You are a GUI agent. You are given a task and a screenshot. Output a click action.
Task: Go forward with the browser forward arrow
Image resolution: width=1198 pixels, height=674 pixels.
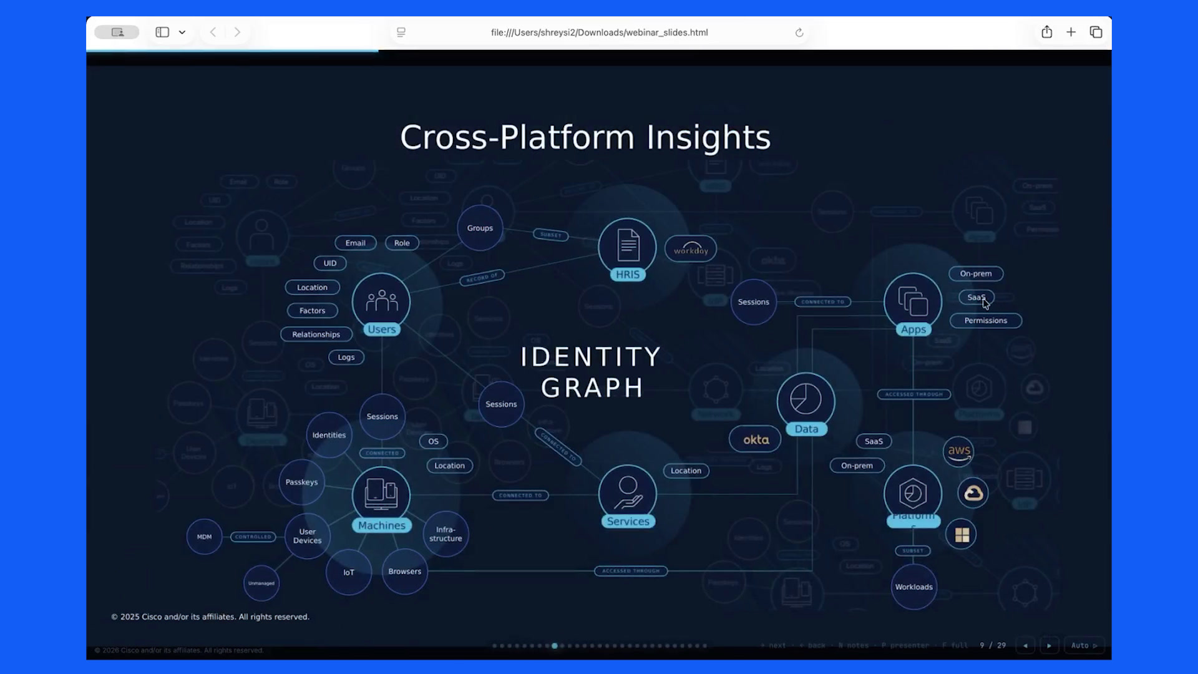point(237,32)
